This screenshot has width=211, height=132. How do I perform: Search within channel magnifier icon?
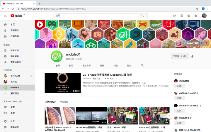coord(142,65)
